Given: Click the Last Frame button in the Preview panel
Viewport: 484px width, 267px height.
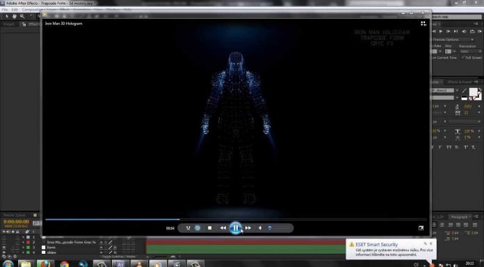Looking at the screenshot, I should tap(455, 31).
